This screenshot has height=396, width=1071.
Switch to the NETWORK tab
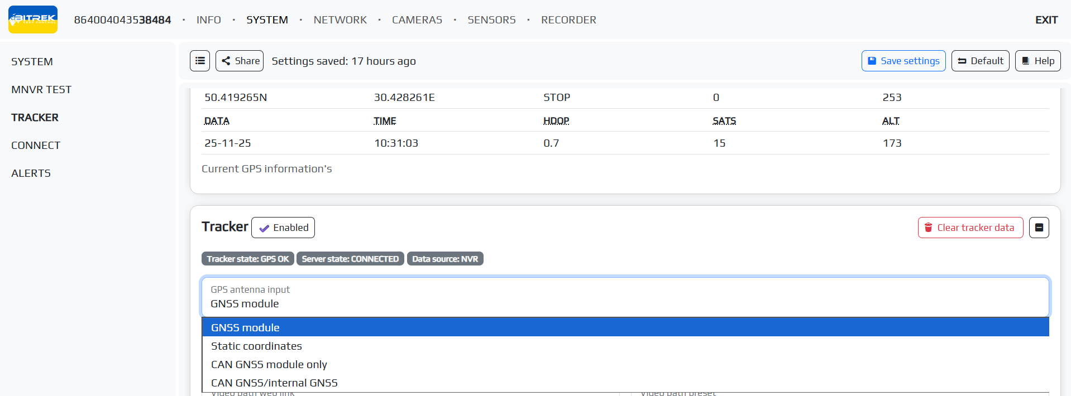[x=340, y=20]
